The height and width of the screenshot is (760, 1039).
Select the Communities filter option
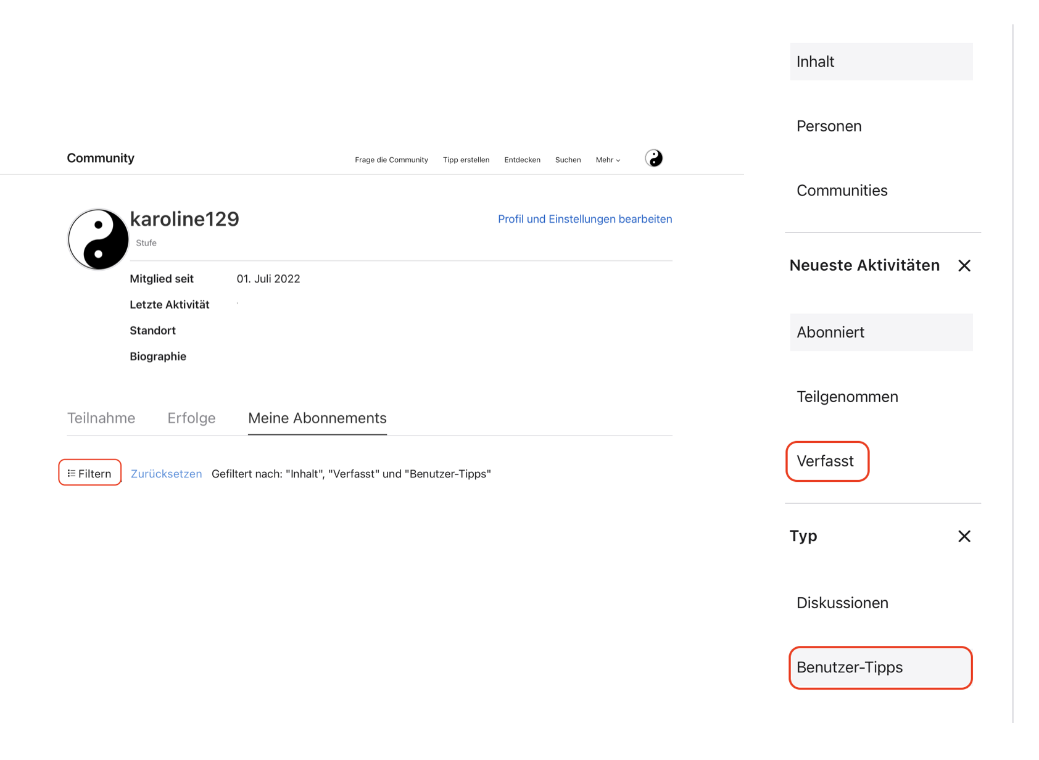(842, 191)
